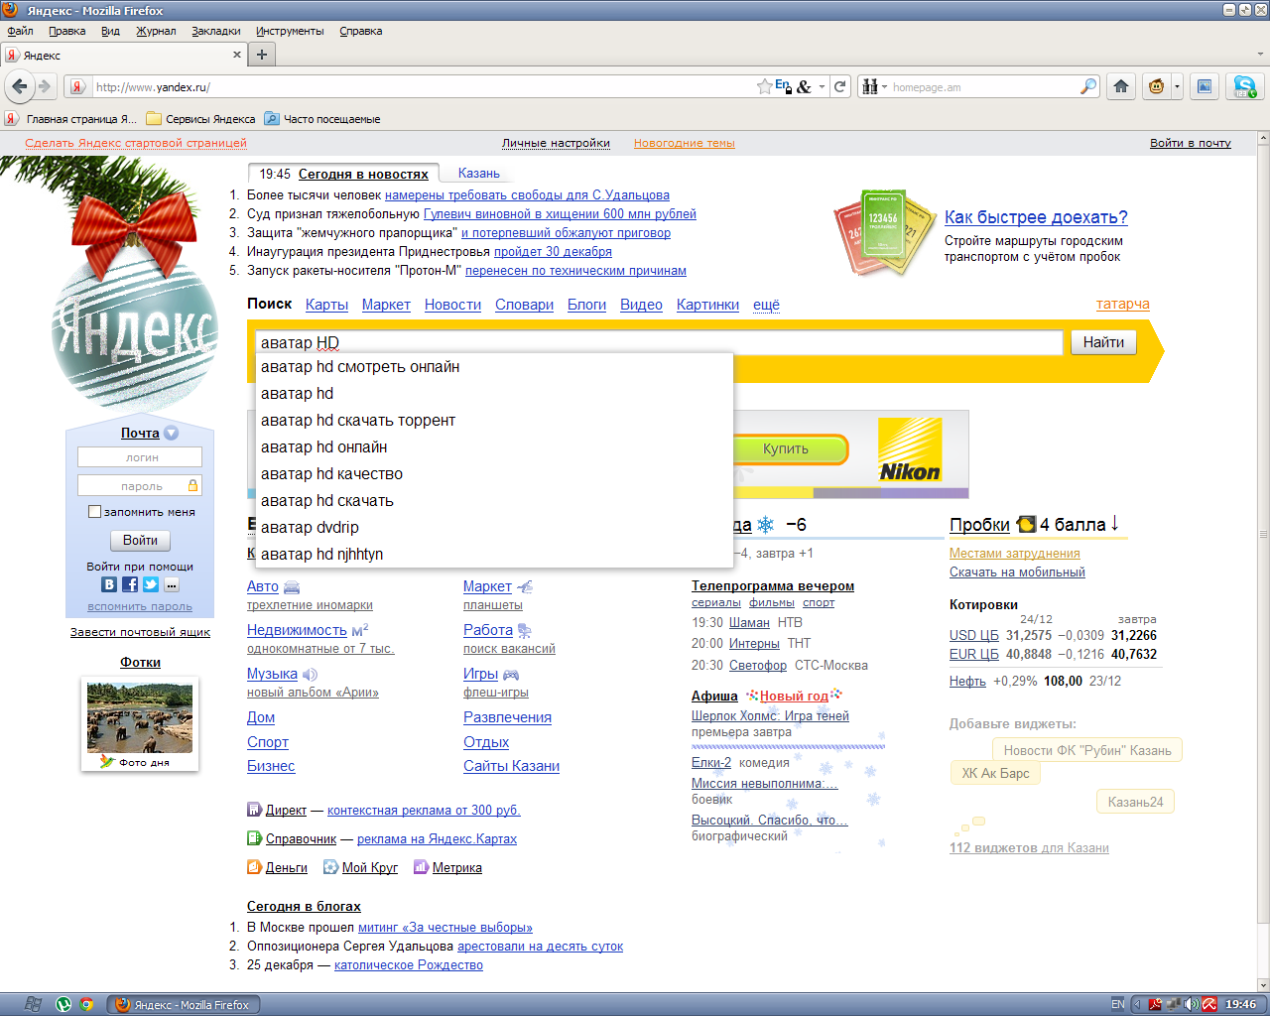Click the Yandex search query field
The height and width of the screenshot is (1016, 1270).
point(659,342)
